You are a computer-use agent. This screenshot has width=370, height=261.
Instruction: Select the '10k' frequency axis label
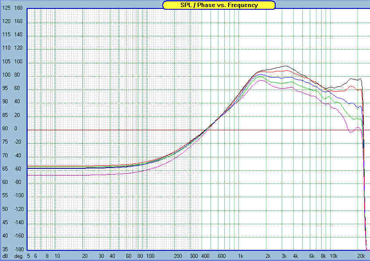click(333, 256)
